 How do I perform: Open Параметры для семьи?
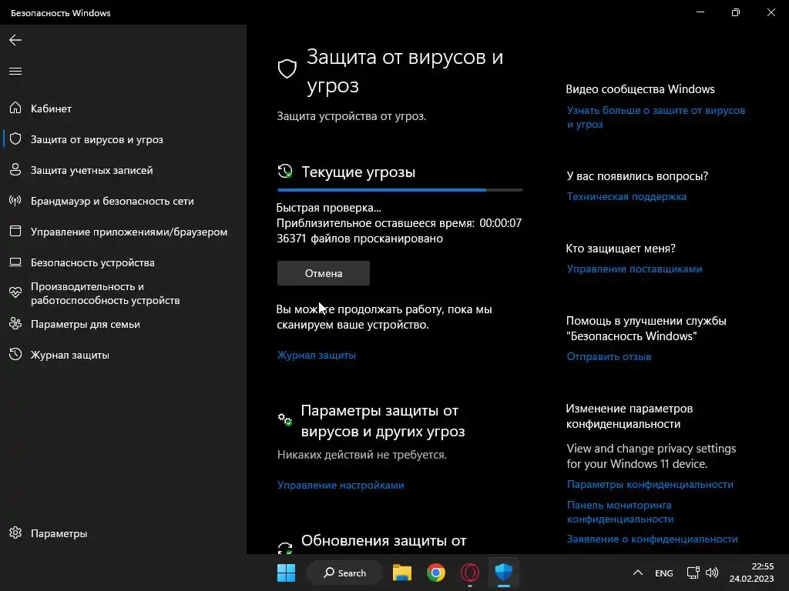123,324
